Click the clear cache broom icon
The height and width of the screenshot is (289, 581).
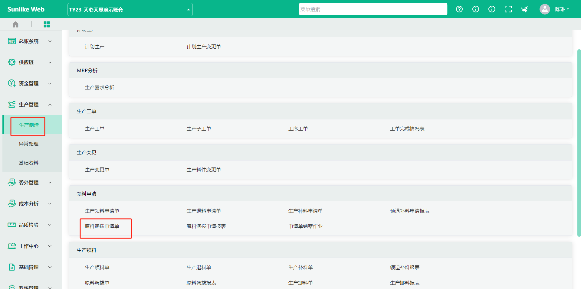point(524,9)
